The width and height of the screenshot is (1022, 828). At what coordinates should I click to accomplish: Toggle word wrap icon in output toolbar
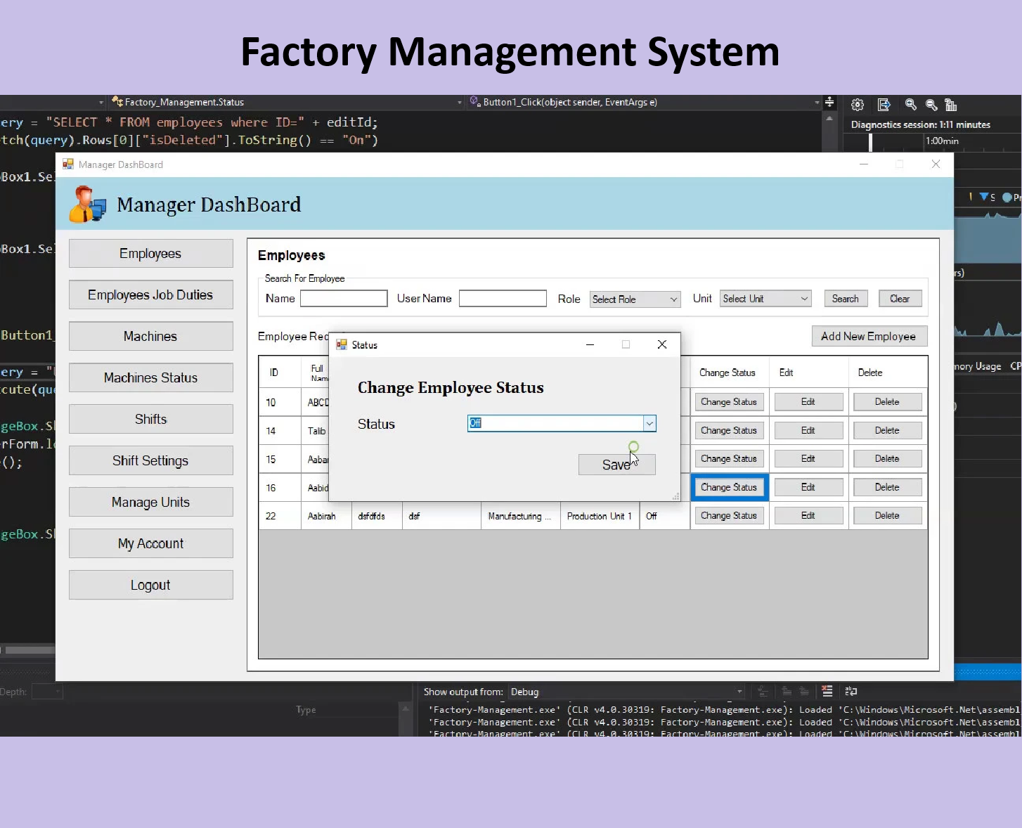(850, 692)
